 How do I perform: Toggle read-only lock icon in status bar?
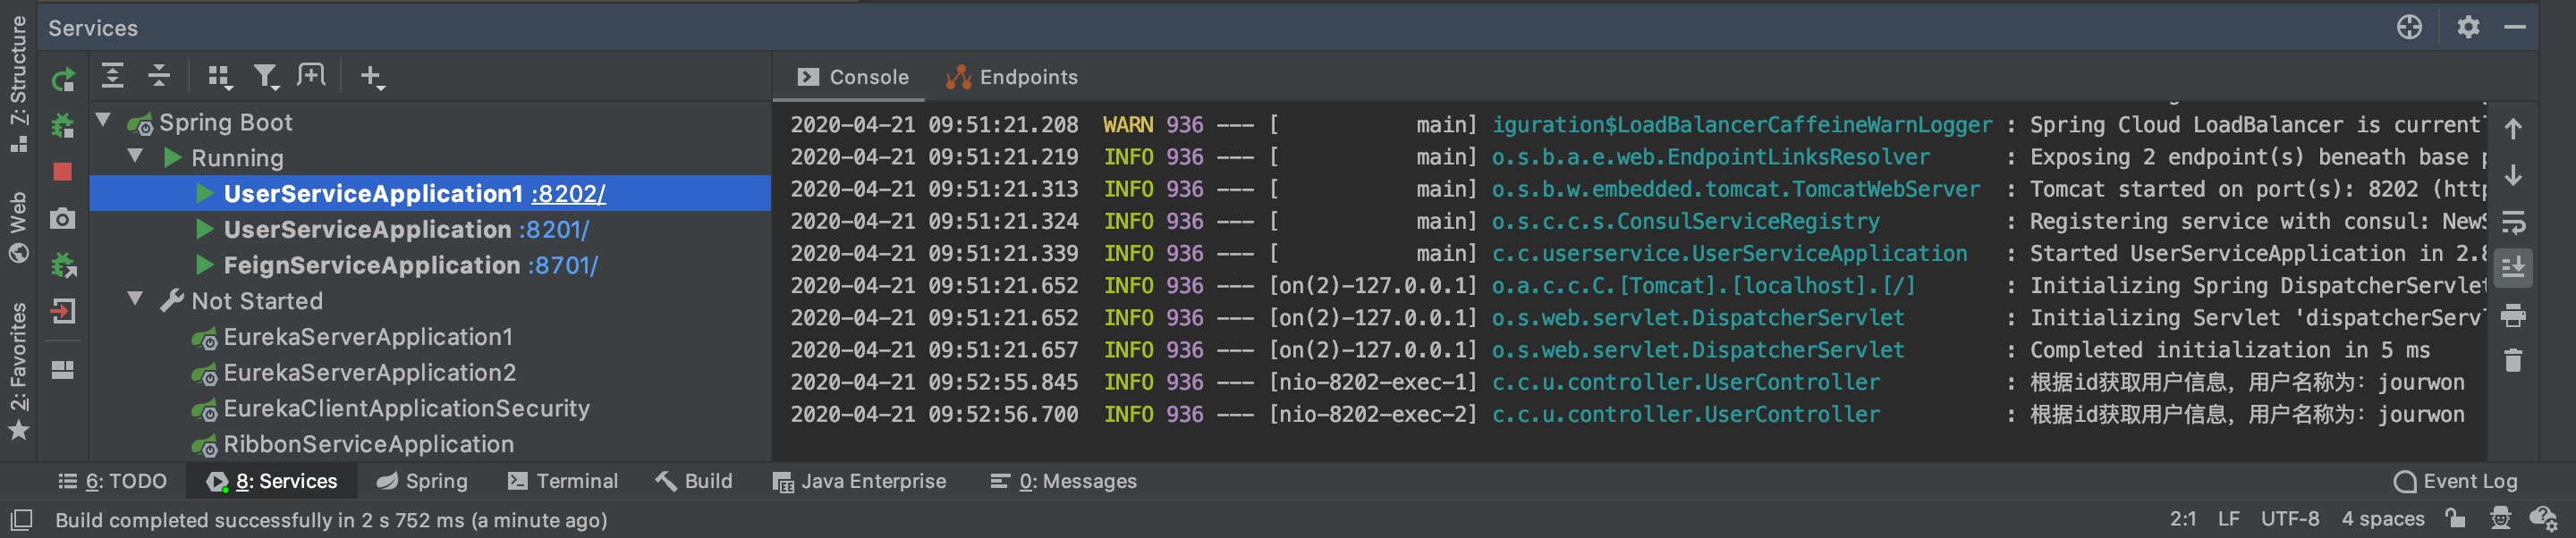point(2455,518)
